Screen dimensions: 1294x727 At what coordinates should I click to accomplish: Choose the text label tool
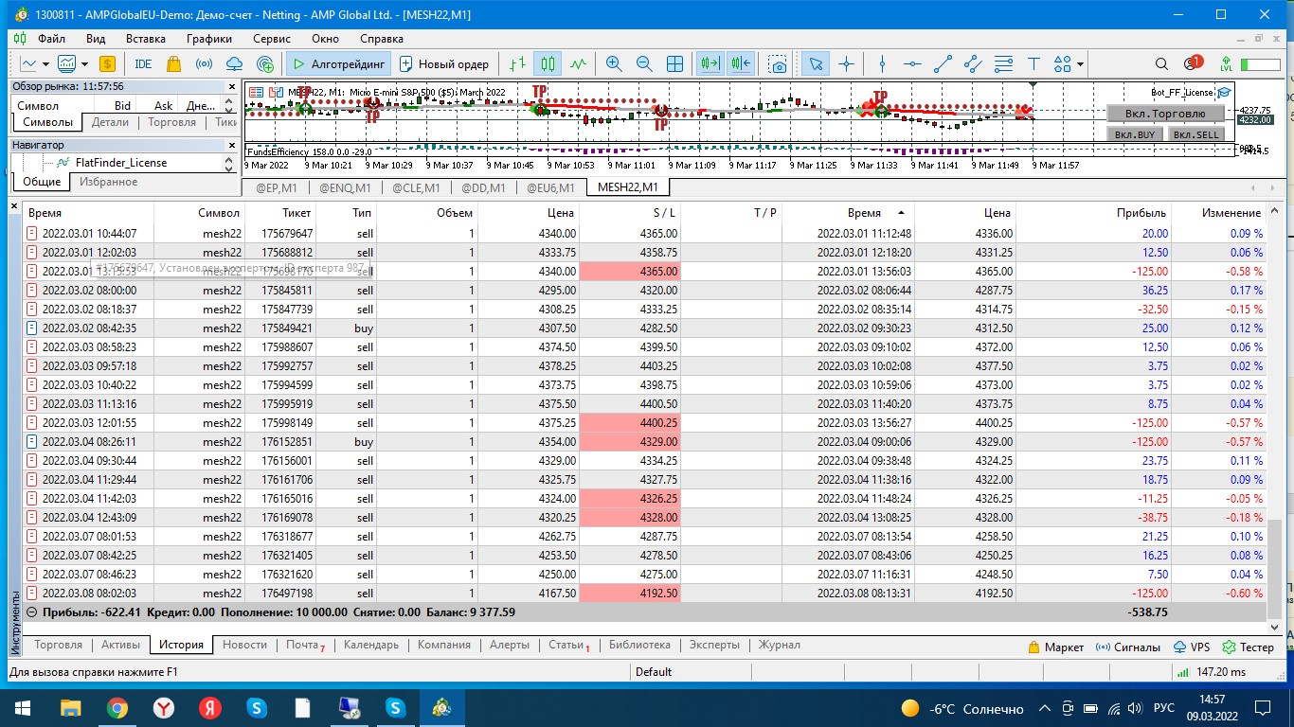click(x=1034, y=64)
